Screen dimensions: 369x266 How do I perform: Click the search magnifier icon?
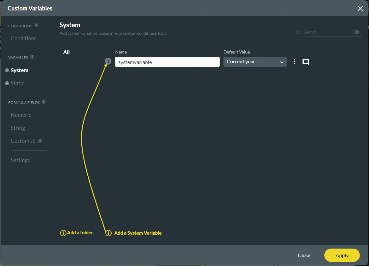298,32
